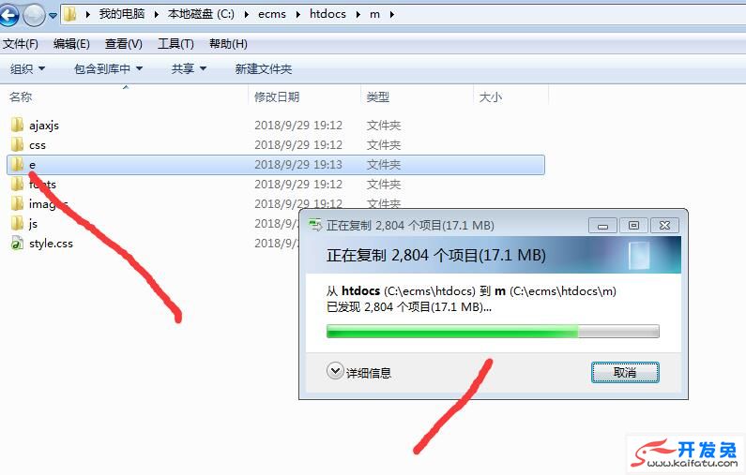746x475 pixels.
Task: Click the Forward navigation arrow
Action: (34, 15)
